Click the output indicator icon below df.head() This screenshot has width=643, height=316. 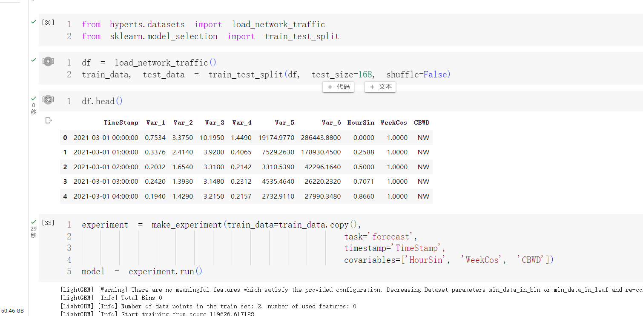pyautogui.click(x=48, y=120)
